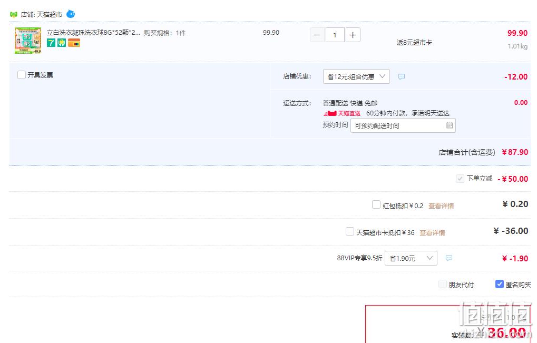Image resolution: width=537 pixels, height=343 pixels.
Task: Click the 返8元超市卡 rebate text
Action: 414,43
